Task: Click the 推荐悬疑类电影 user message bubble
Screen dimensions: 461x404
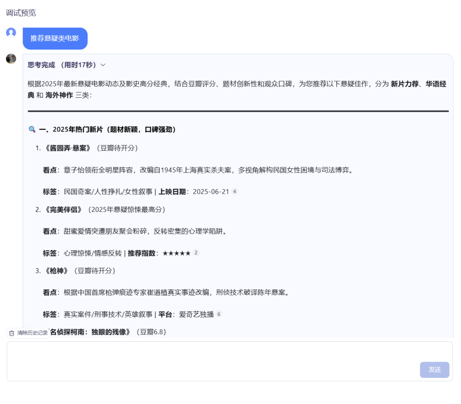Action: [x=55, y=38]
